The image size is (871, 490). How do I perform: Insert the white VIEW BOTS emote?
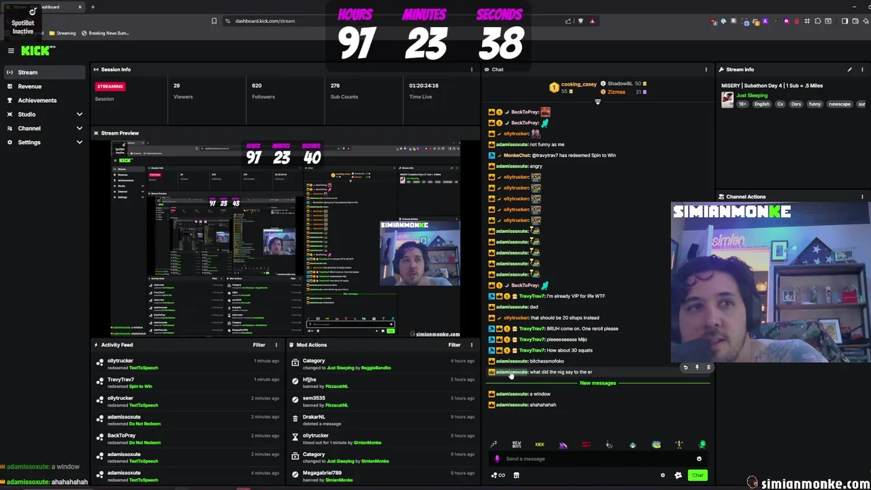point(516,445)
